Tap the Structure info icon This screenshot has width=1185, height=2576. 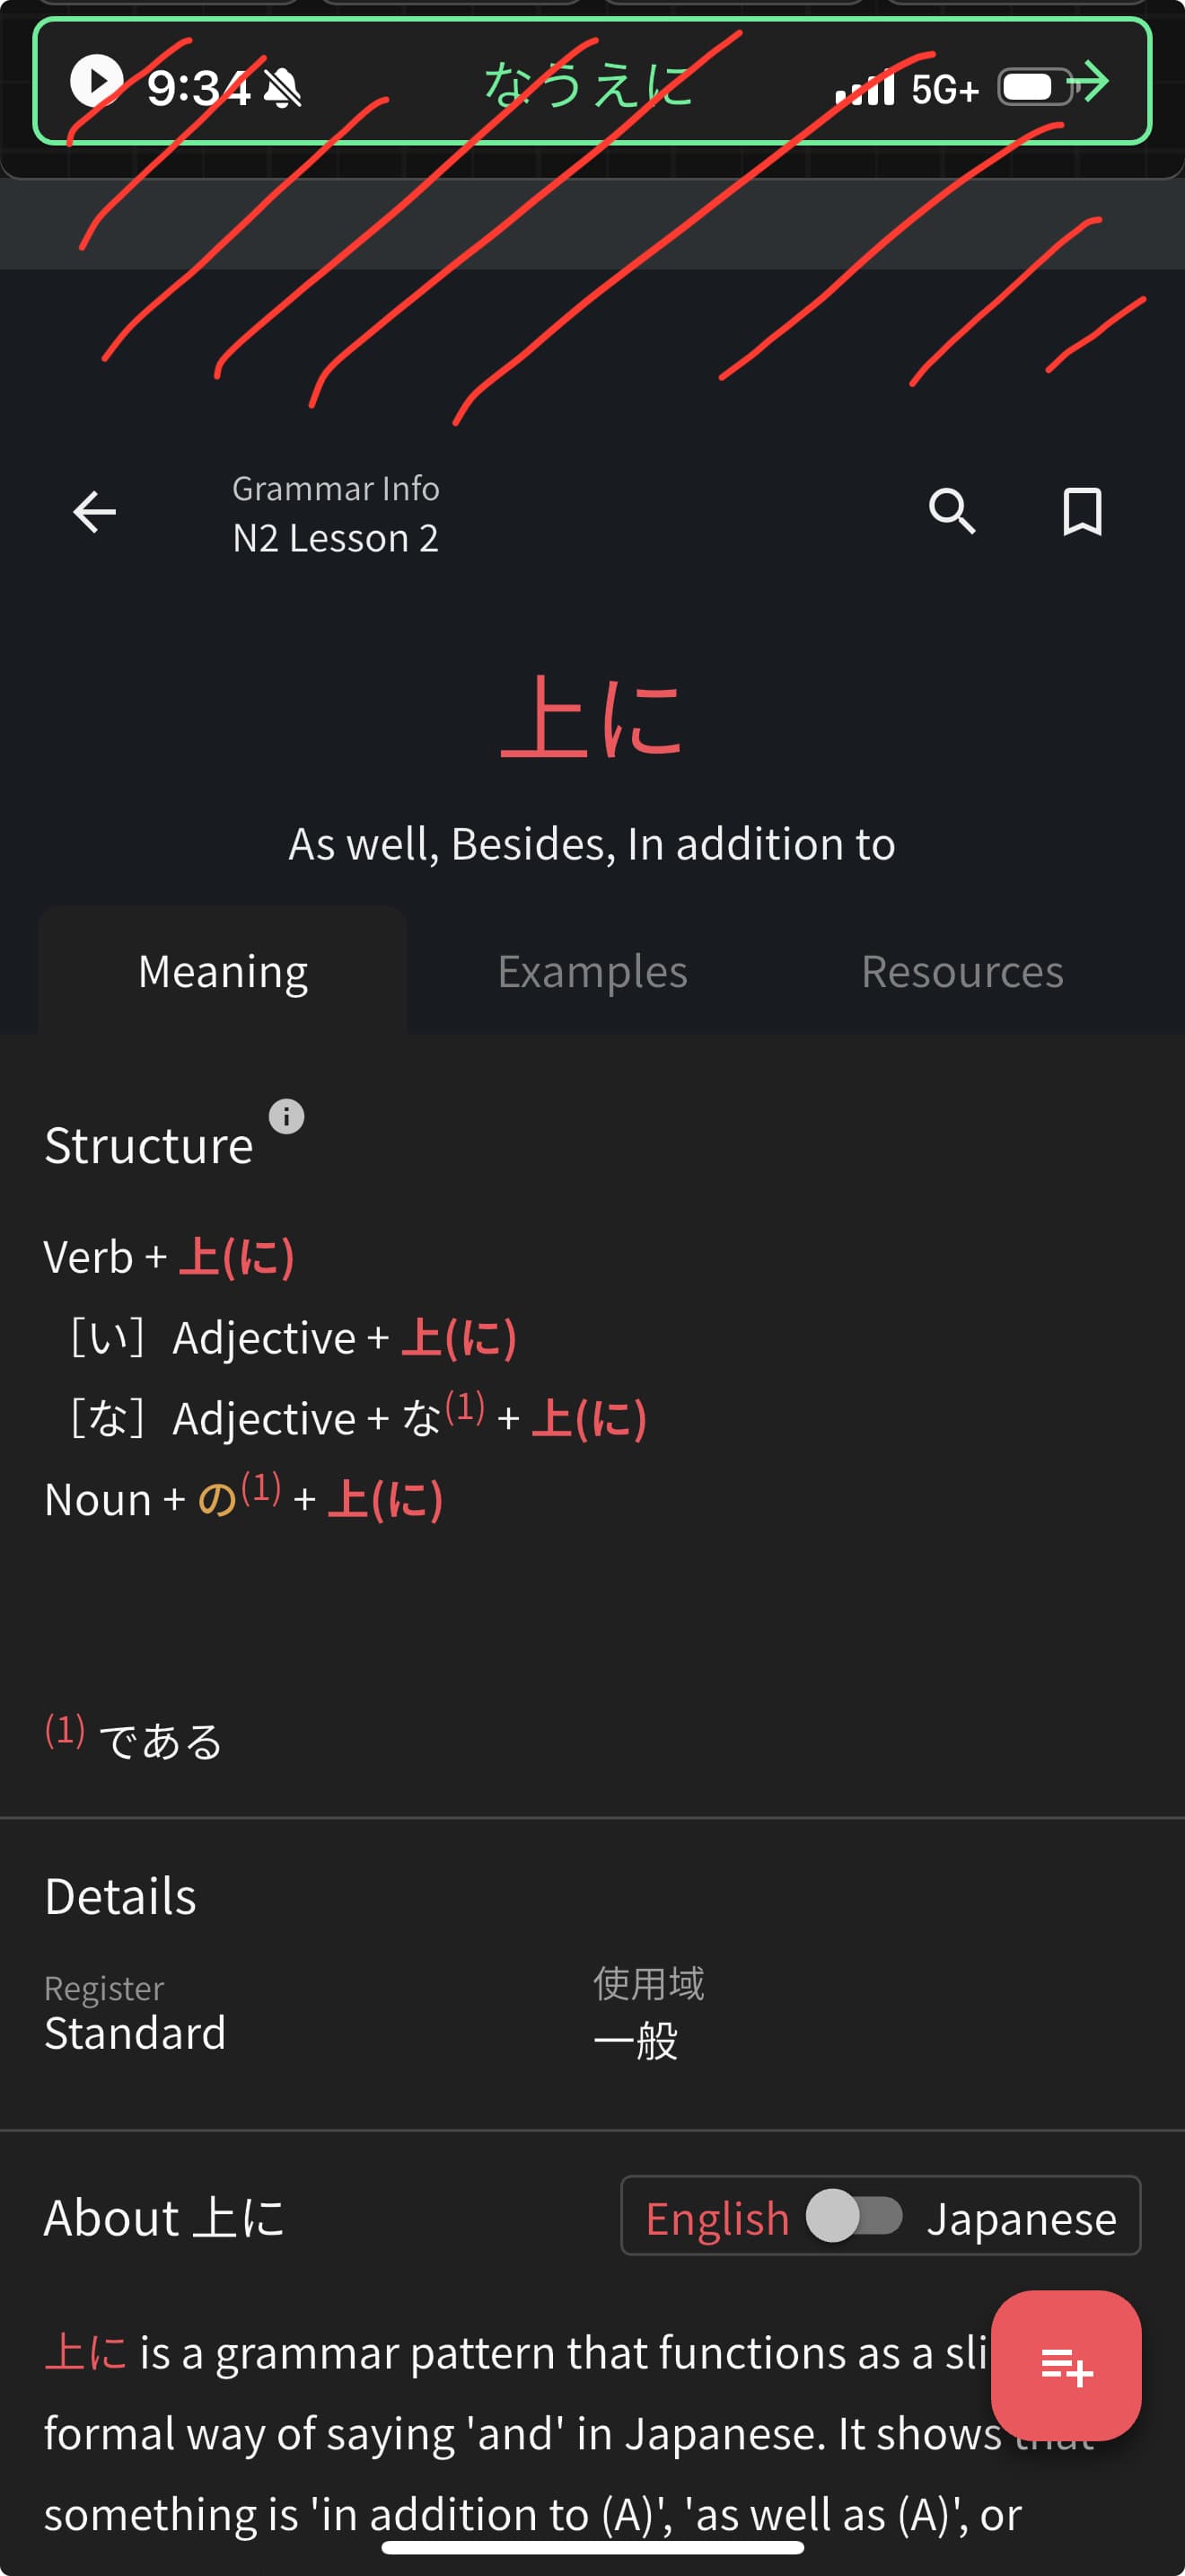(286, 1116)
